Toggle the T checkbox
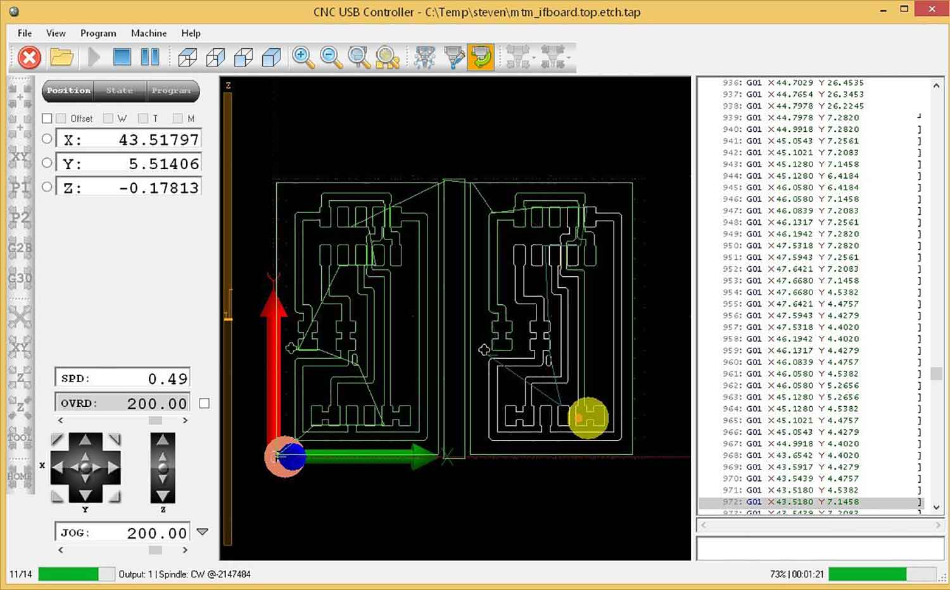The image size is (950, 590). click(143, 119)
